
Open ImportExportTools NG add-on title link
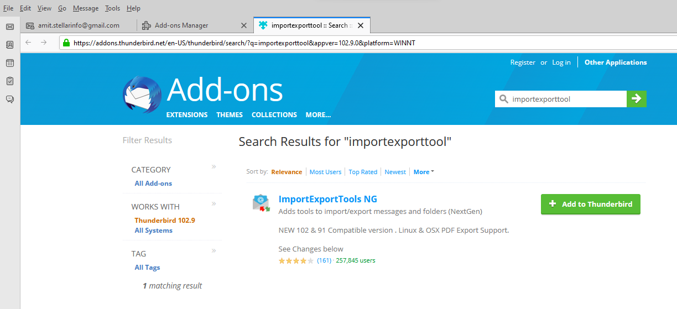[x=328, y=199]
